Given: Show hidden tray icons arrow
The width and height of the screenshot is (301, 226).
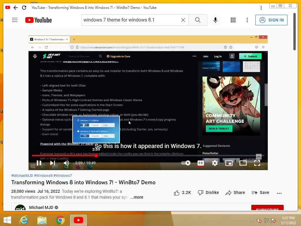Looking at the screenshot, I should pos(252,220).
